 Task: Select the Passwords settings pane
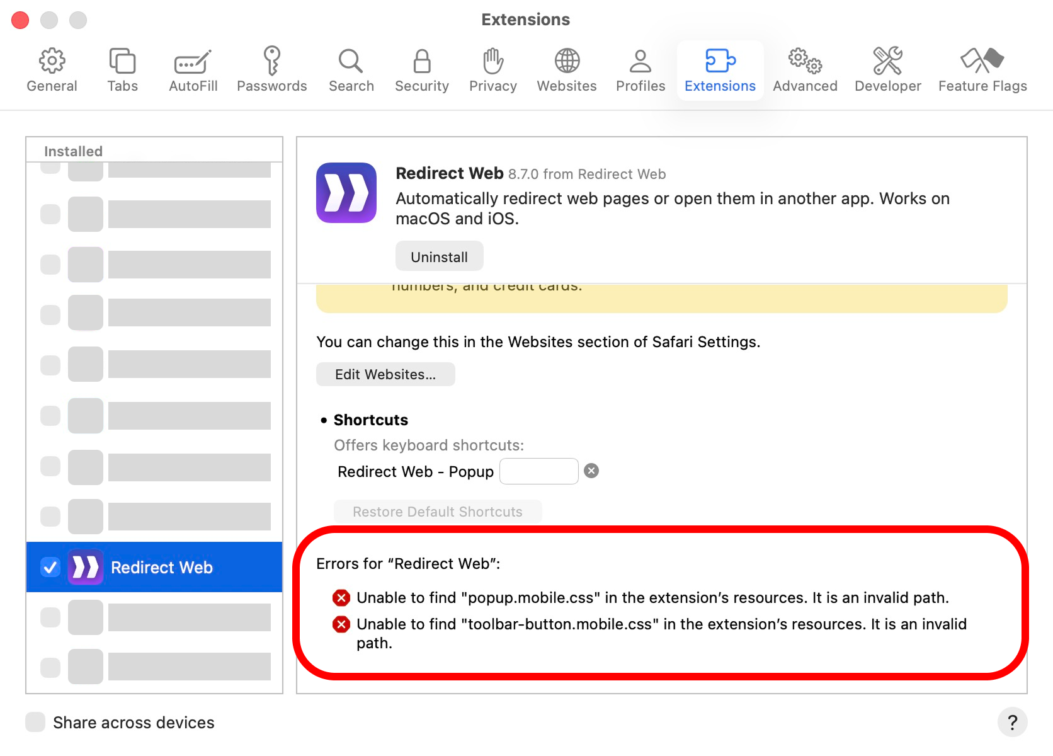(272, 69)
